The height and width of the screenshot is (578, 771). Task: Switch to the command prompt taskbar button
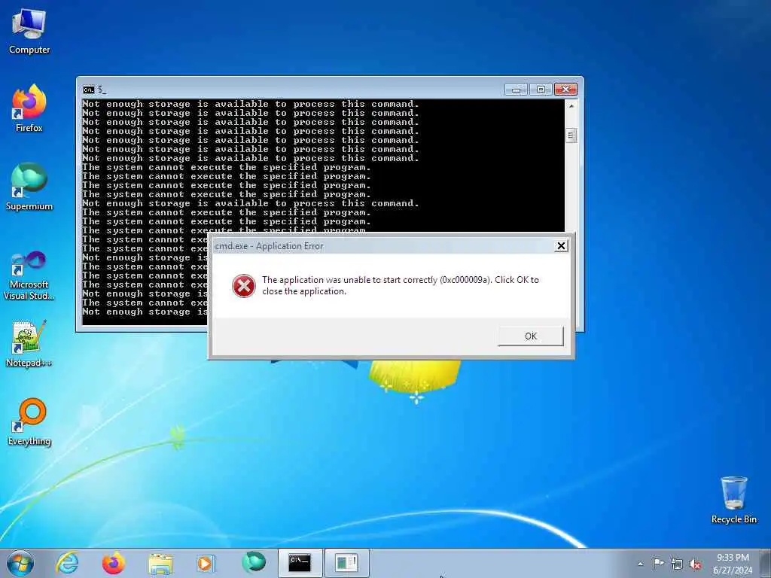click(x=300, y=563)
